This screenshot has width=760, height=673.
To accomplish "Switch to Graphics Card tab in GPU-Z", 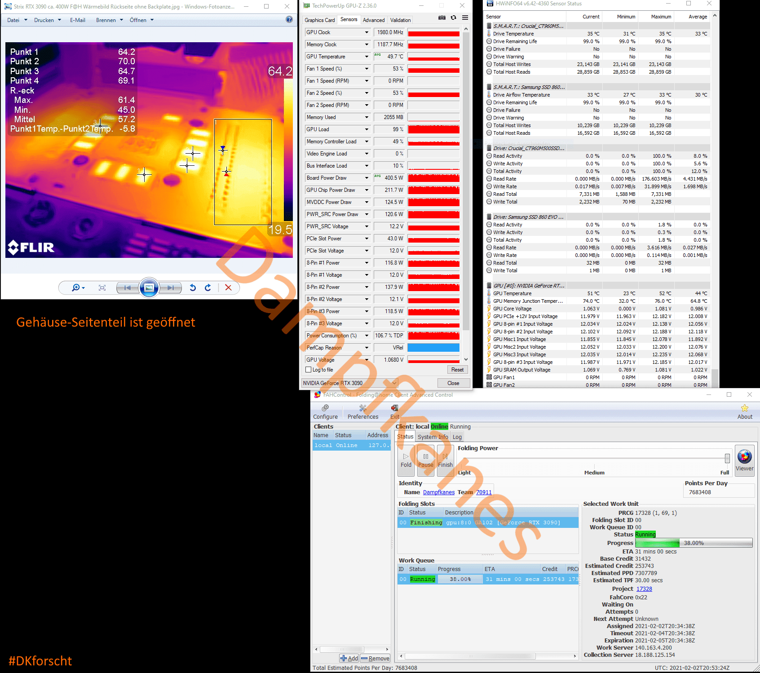I will (x=319, y=20).
